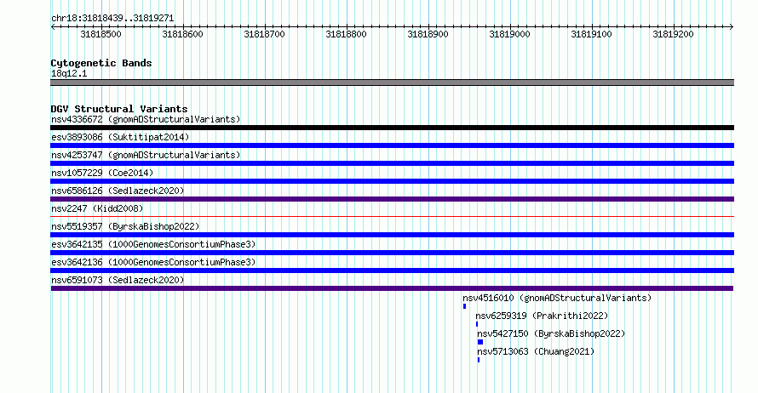This screenshot has width=758, height=393.
Task: Select the blue nsv1057229 variant bar
Action: click(392, 181)
